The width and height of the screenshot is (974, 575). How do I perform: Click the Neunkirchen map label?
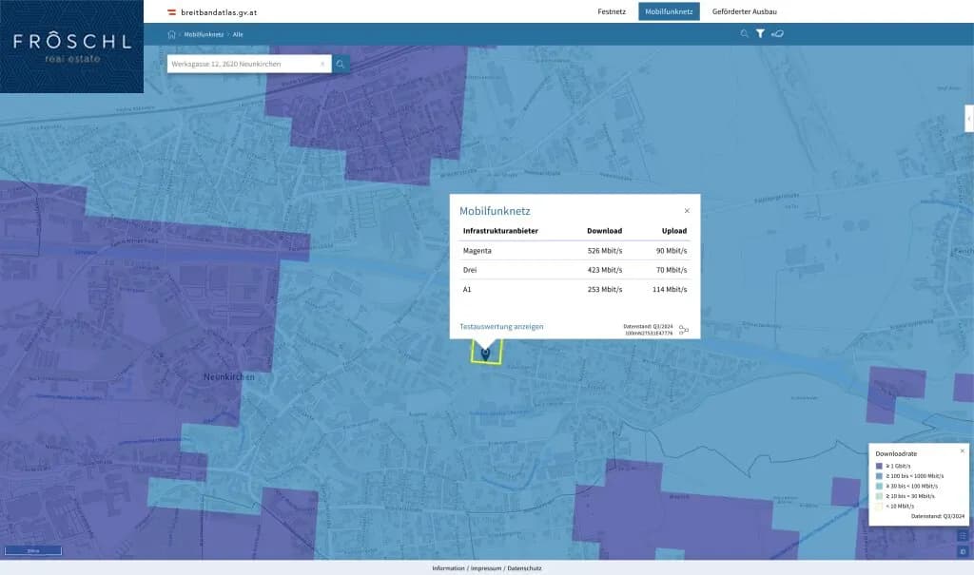point(229,377)
